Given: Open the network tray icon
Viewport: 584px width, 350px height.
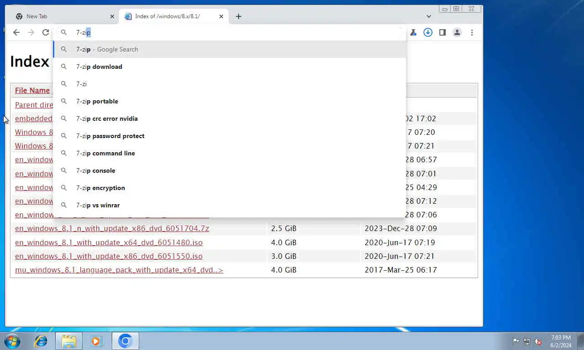Looking at the screenshot, I should pos(527,341).
